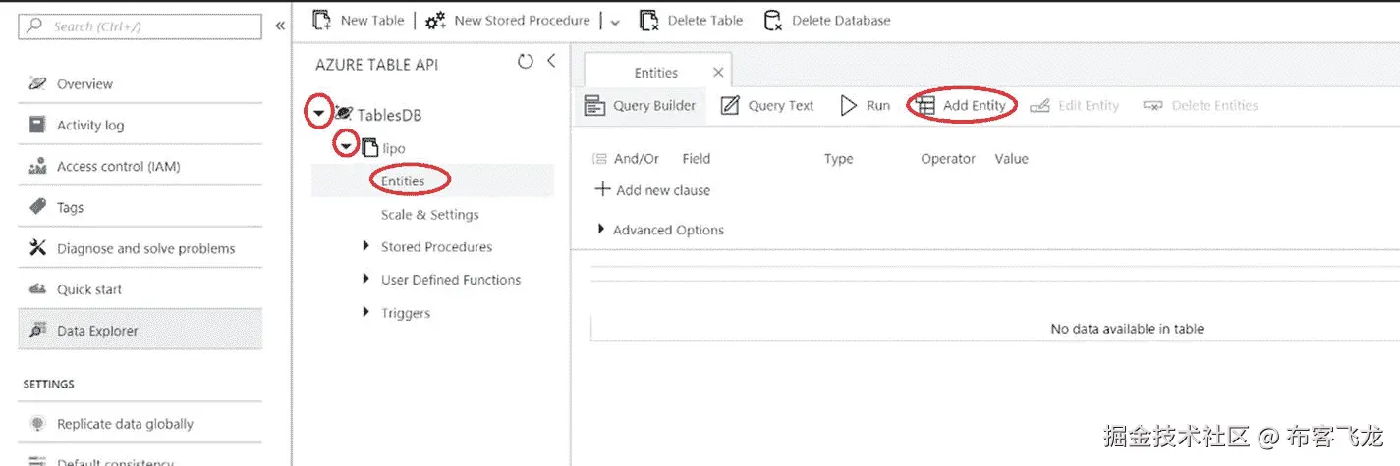Select the Stored Procedures tree item
Image resolution: width=1400 pixels, height=466 pixels.
point(436,247)
